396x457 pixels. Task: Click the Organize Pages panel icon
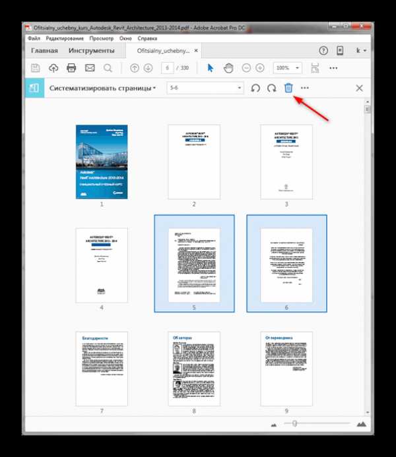(x=34, y=88)
